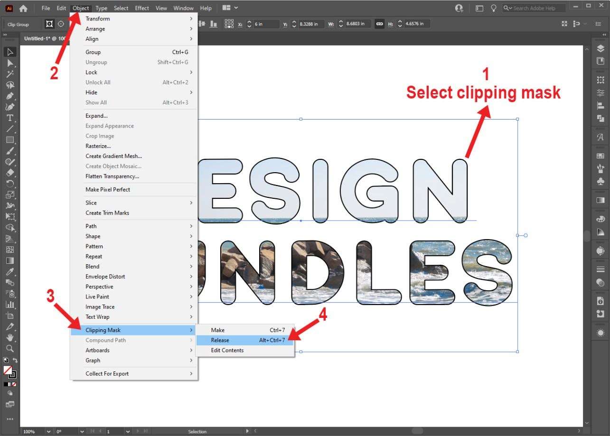Select the Gradient tool

10,260
